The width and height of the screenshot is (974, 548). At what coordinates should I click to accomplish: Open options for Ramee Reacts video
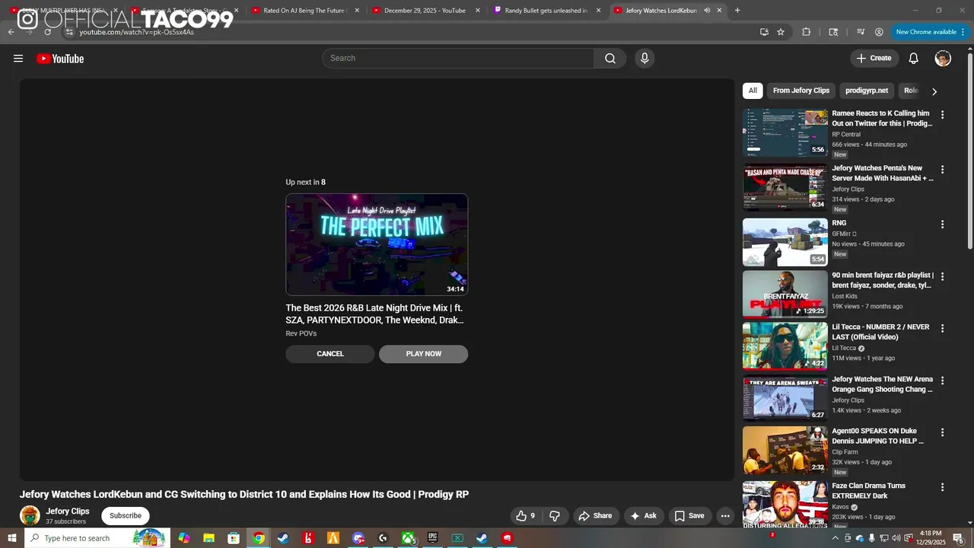(942, 115)
